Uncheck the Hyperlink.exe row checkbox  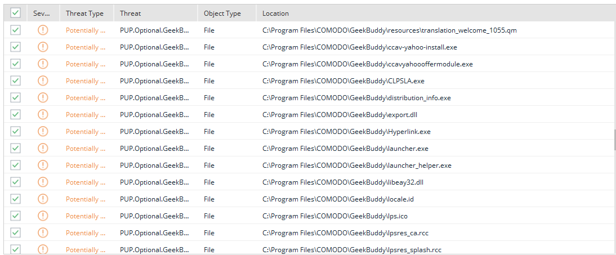point(15,131)
